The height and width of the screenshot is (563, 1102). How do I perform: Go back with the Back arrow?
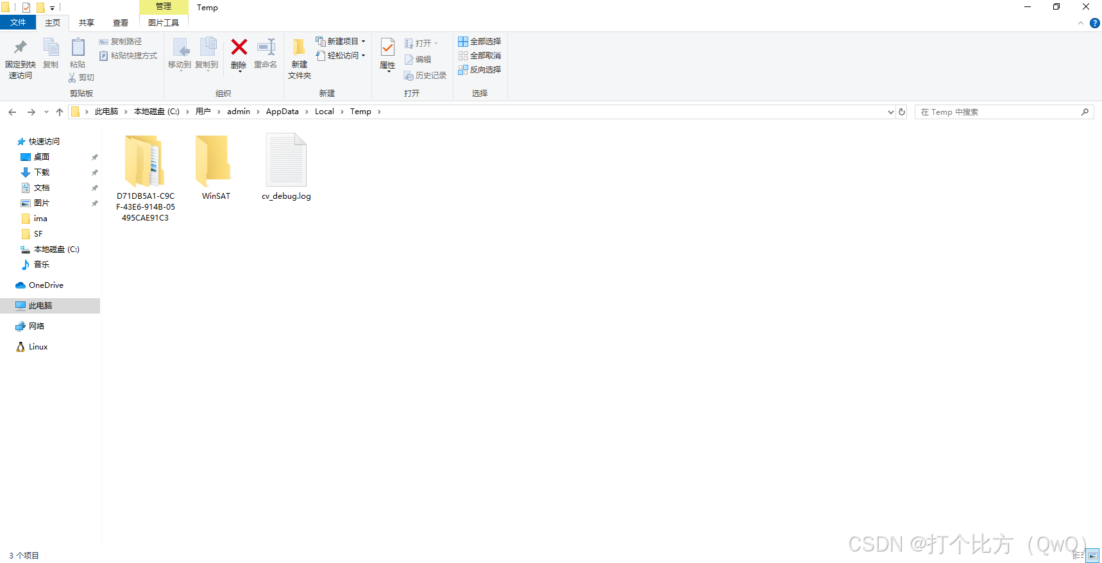[12, 112]
